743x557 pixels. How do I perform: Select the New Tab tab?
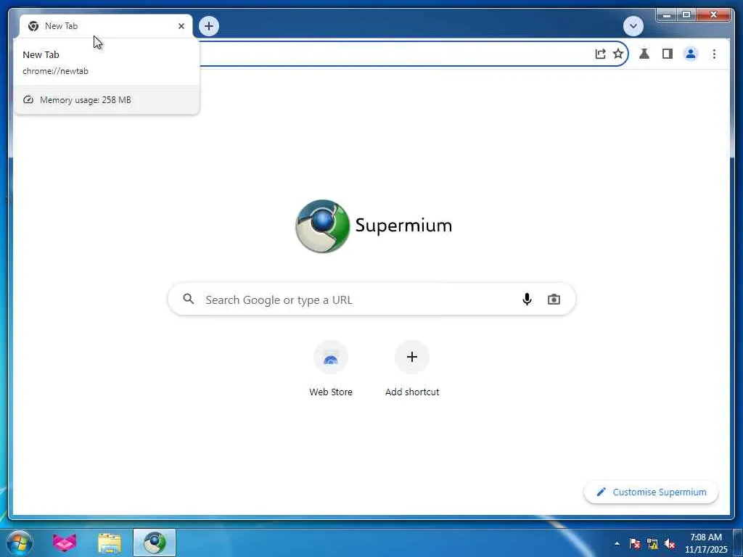click(x=106, y=26)
